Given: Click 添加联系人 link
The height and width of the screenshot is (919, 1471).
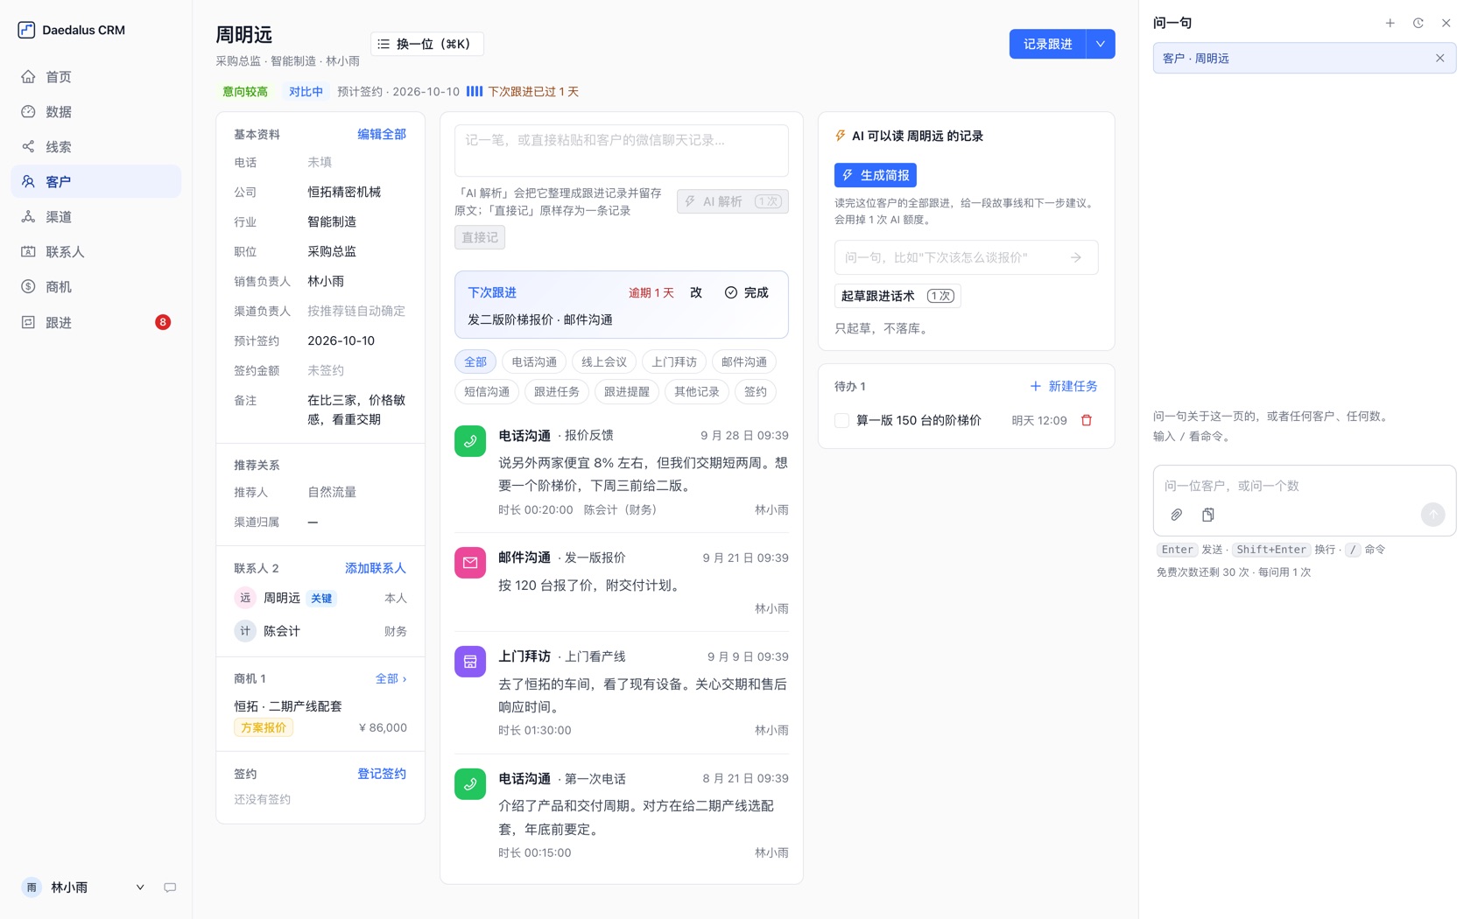Looking at the screenshot, I should [376, 568].
